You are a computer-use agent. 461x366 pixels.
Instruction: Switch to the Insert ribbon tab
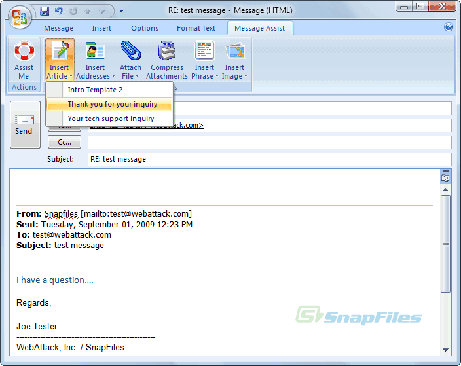(101, 28)
